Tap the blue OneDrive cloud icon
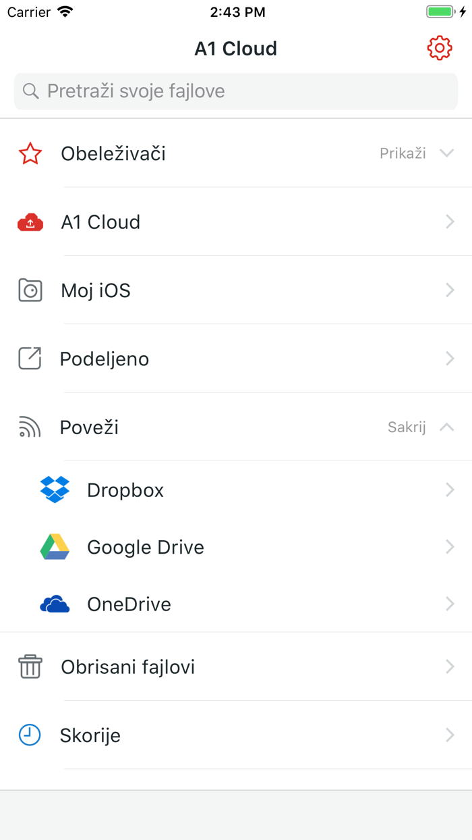The image size is (472, 840). (55, 604)
